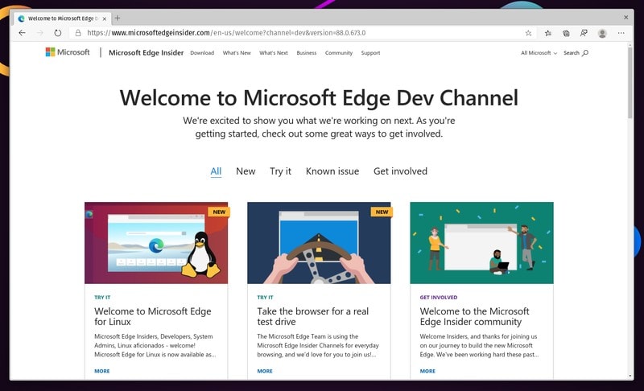
Task: Select the All filter tab
Action: 216,171
